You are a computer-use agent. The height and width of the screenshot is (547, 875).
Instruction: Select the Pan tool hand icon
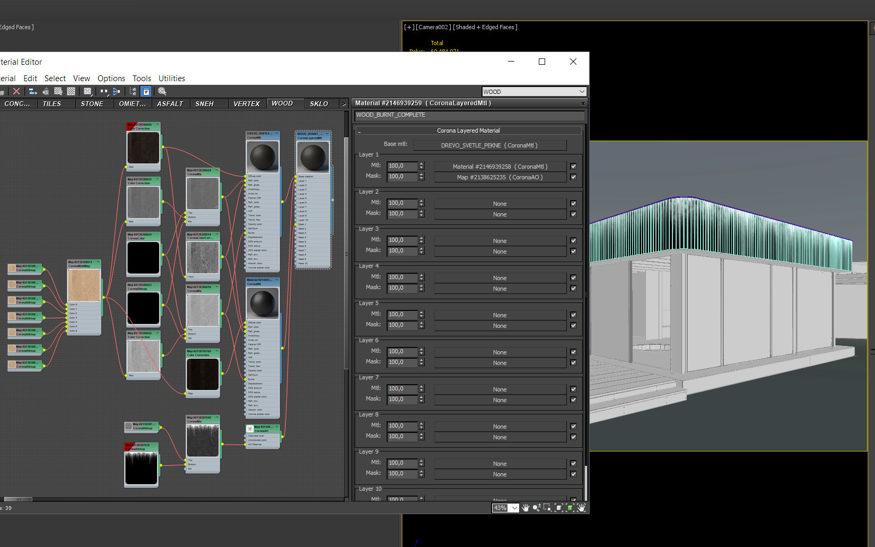pos(526,508)
